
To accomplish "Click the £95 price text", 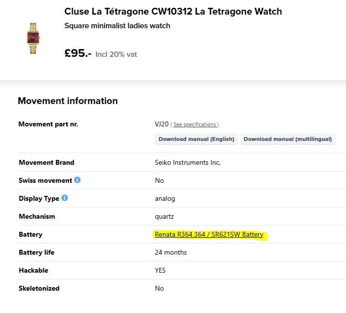I will point(78,53).
